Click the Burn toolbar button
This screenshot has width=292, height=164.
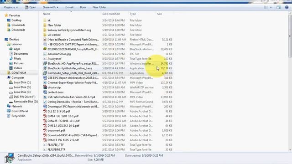pyautogui.click(x=83, y=7)
